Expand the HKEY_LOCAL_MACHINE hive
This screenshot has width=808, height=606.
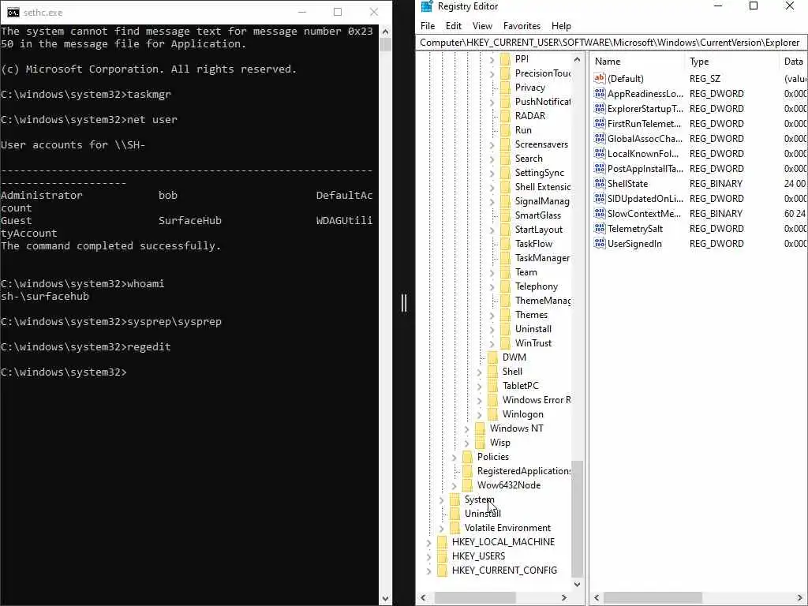click(428, 542)
